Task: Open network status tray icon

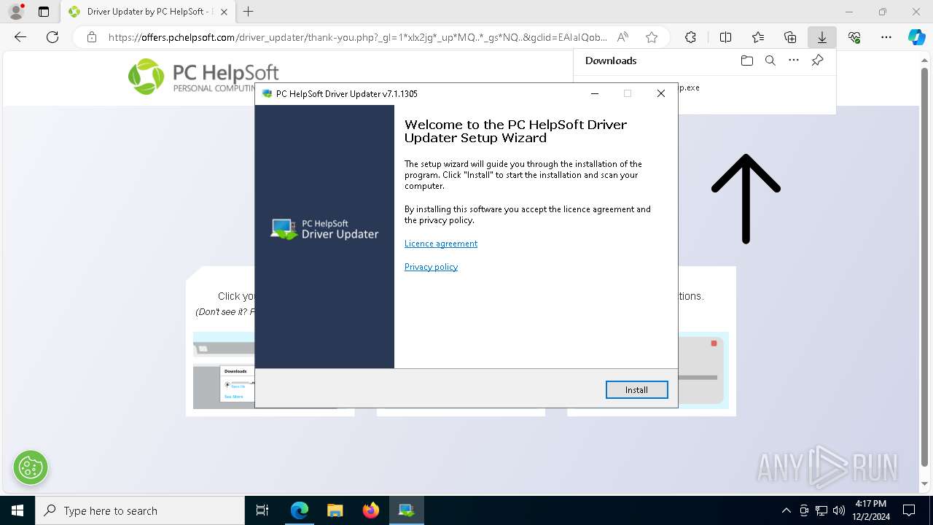Action: tap(821, 510)
